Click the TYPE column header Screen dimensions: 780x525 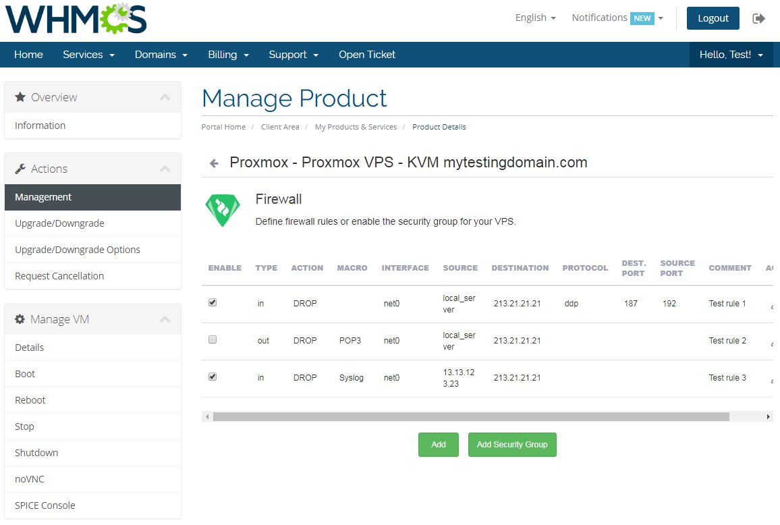[266, 268]
